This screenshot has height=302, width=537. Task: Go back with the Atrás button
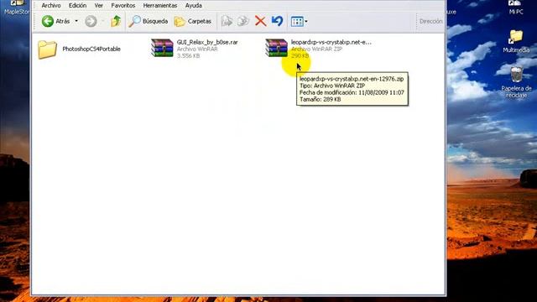(x=56, y=21)
